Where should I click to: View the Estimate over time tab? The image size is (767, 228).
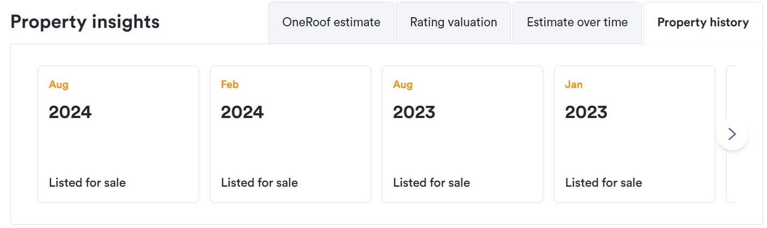(577, 23)
